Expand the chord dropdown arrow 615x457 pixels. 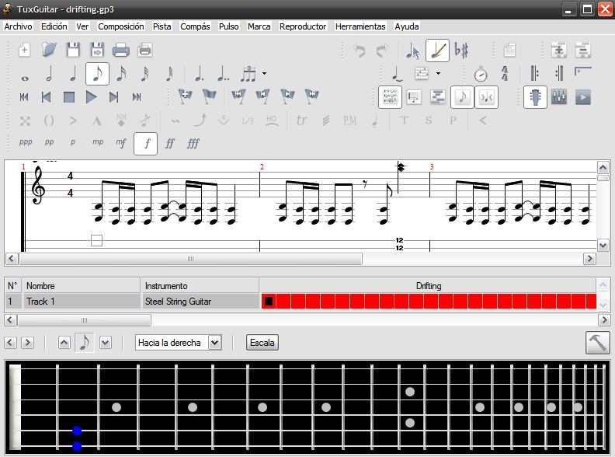pos(438,73)
